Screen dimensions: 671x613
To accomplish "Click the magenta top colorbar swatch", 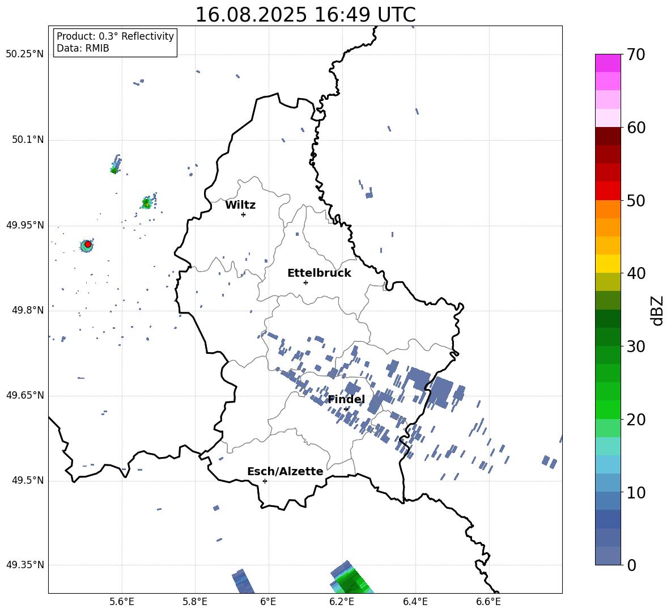I will [608, 63].
